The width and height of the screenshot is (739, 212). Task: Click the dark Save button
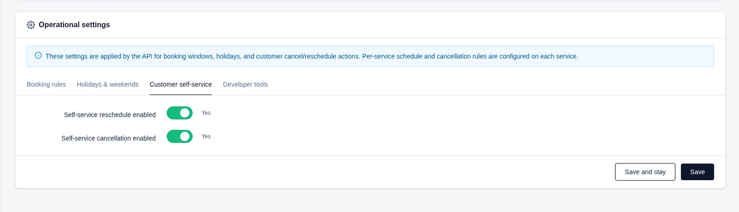point(697,172)
